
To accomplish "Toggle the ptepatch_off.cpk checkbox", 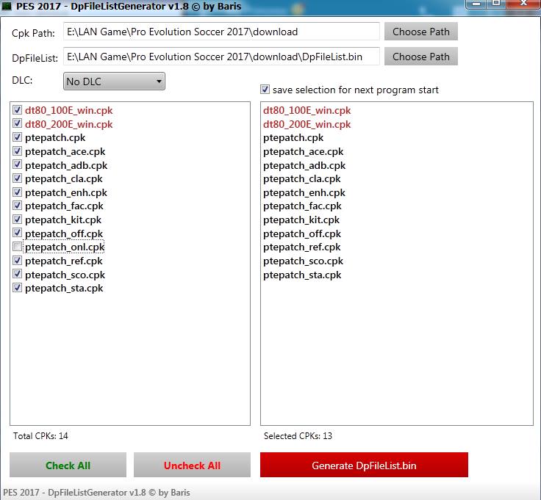I will click(17, 233).
